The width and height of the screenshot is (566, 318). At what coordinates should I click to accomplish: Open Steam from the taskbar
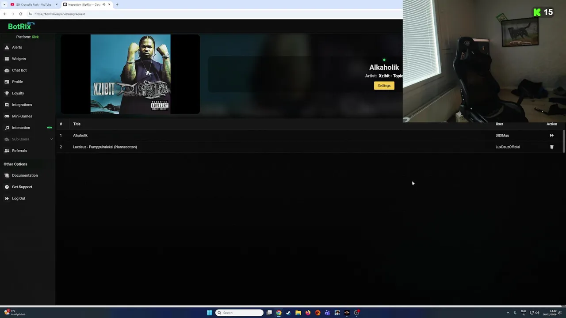pyautogui.click(x=288, y=313)
